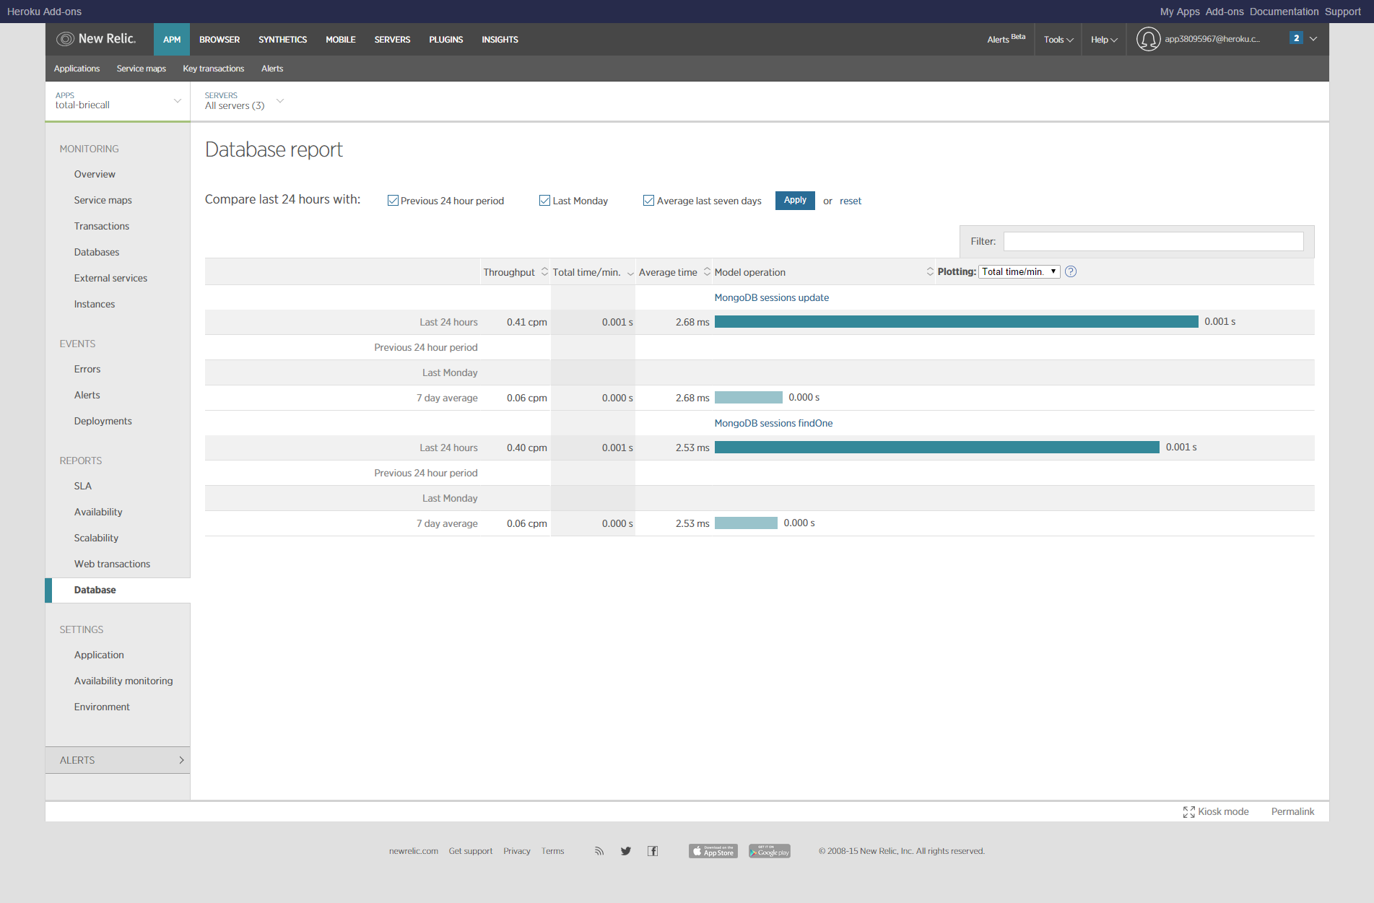Open Environment settings
This screenshot has height=903, width=1374.
(x=102, y=707)
